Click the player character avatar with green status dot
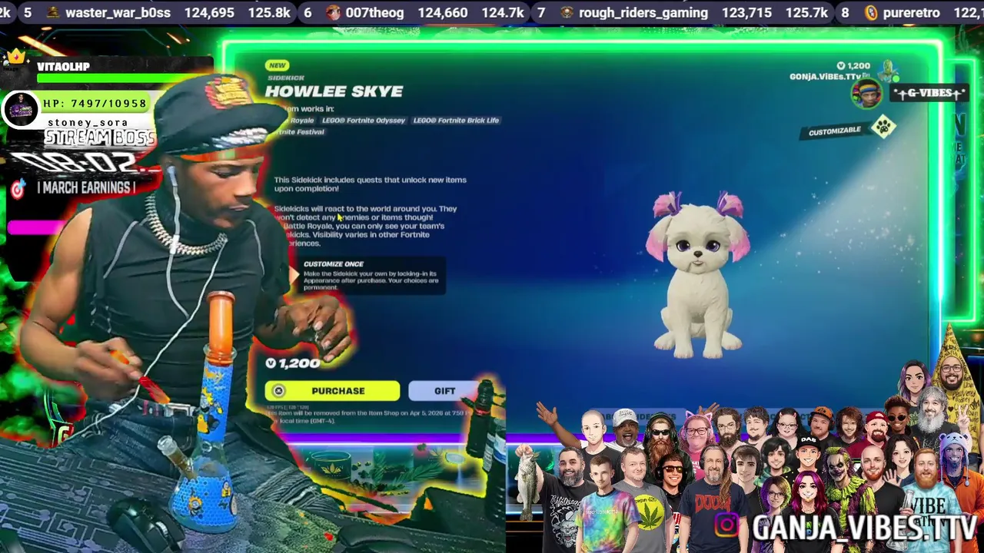Screen dimensions: 984x553 [889, 71]
